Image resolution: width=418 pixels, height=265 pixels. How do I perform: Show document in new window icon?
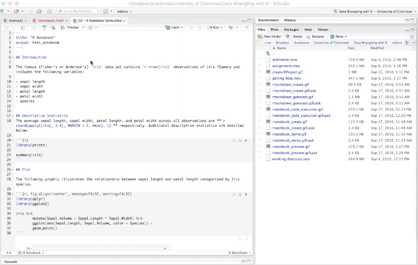coord(23,27)
